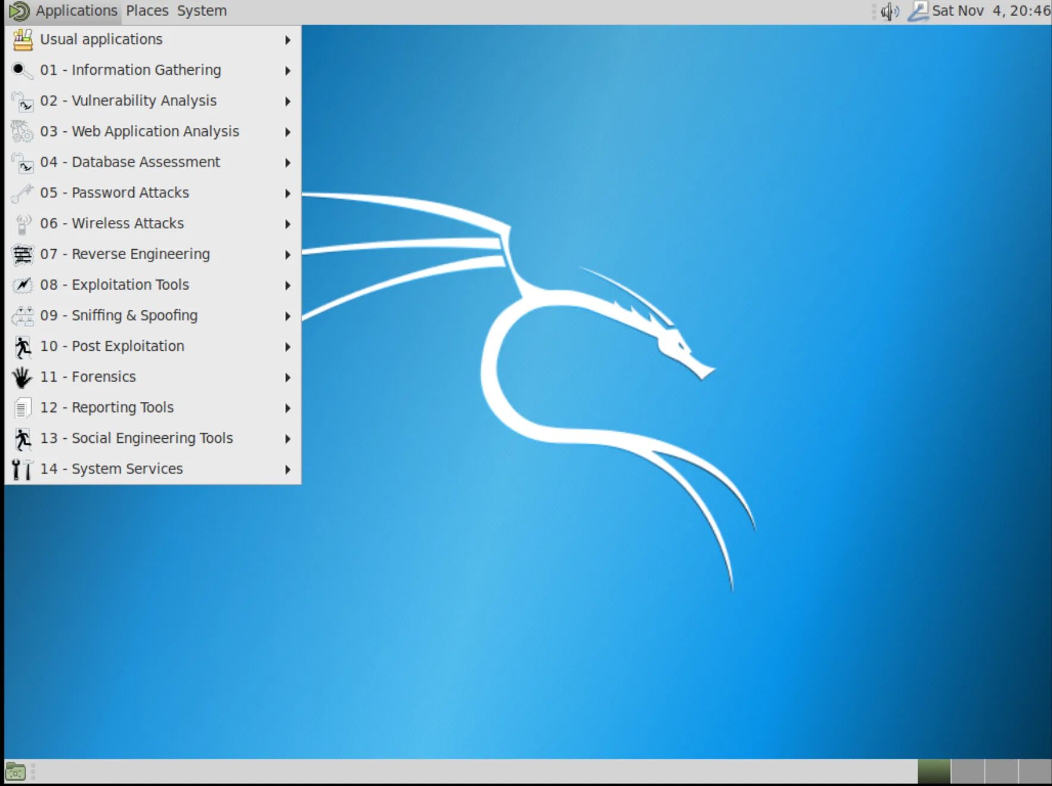
Task: Open the System menu
Action: point(202,11)
